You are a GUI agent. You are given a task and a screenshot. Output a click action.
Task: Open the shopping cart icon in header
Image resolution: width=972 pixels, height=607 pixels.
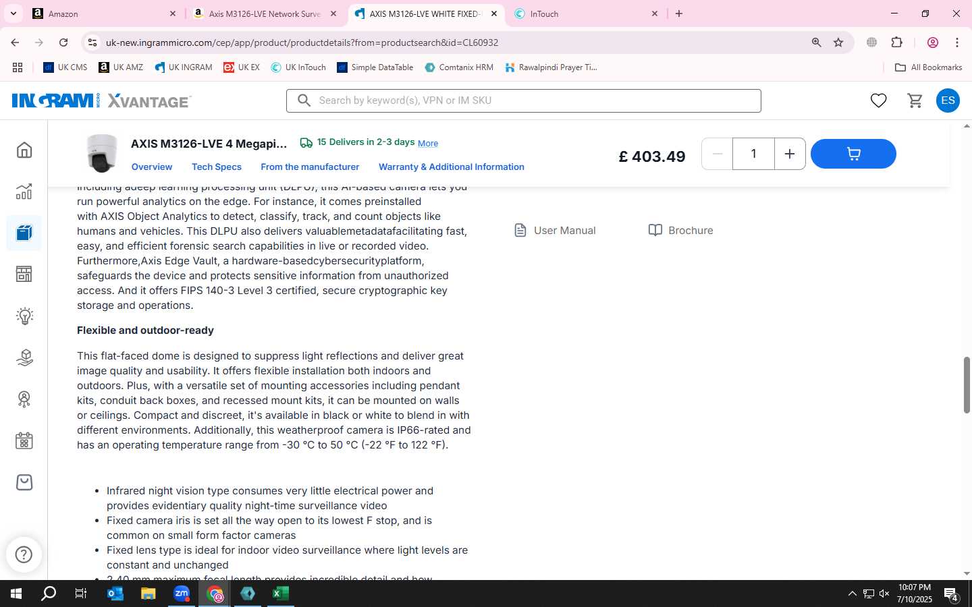[x=915, y=100]
